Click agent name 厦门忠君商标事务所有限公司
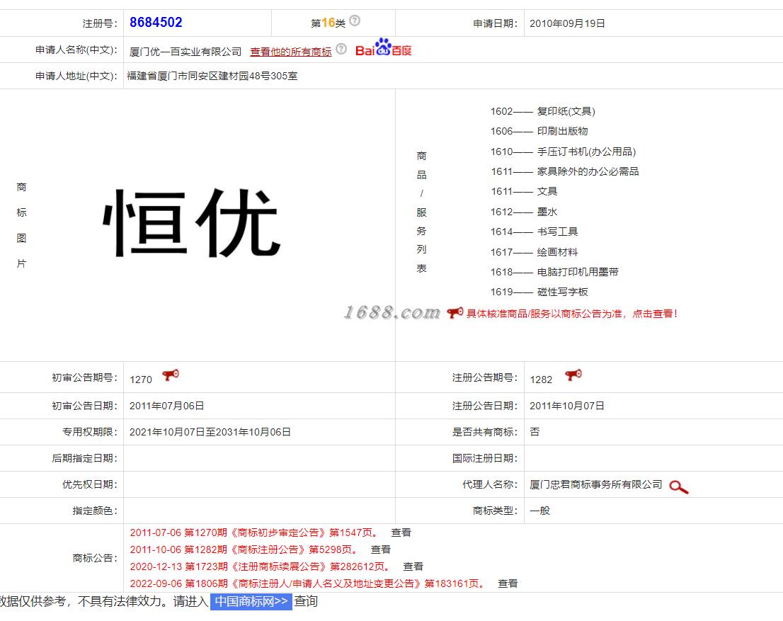783x621 pixels. pyautogui.click(x=595, y=484)
